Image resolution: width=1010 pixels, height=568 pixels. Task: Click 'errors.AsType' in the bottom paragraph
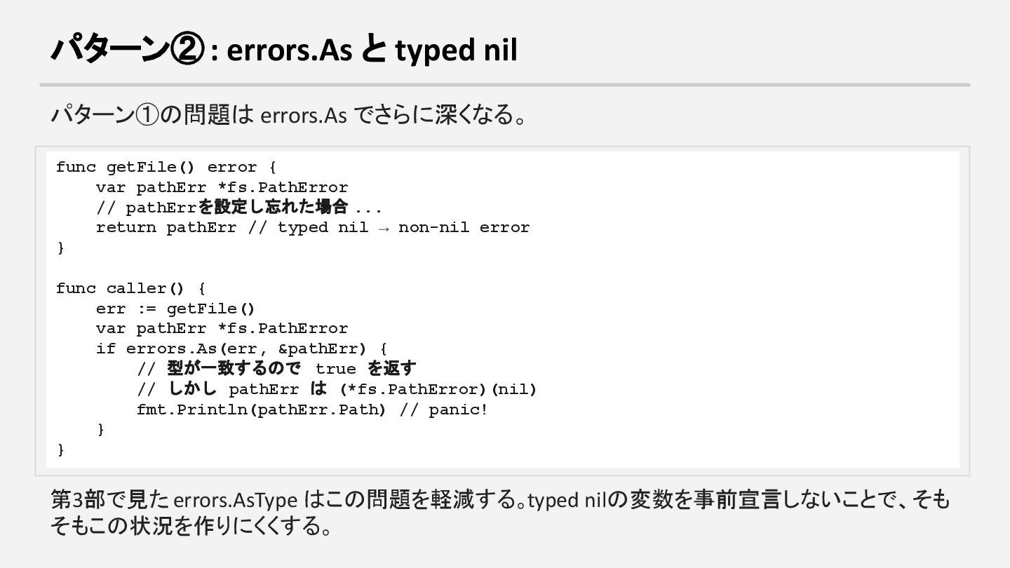(235, 501)
